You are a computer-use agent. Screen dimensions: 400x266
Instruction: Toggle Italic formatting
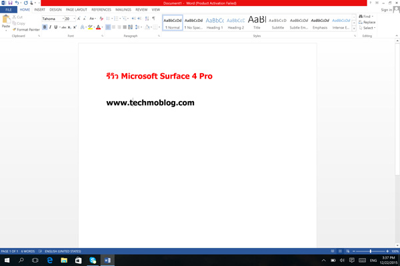point(50,27)
